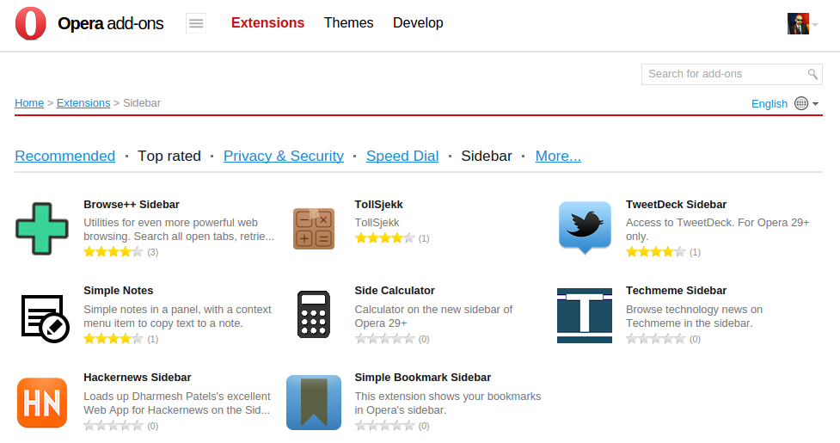Expand the user profile avatar dropdown
The height and width of the screenshot is (443, 840).
pos(802,24)
